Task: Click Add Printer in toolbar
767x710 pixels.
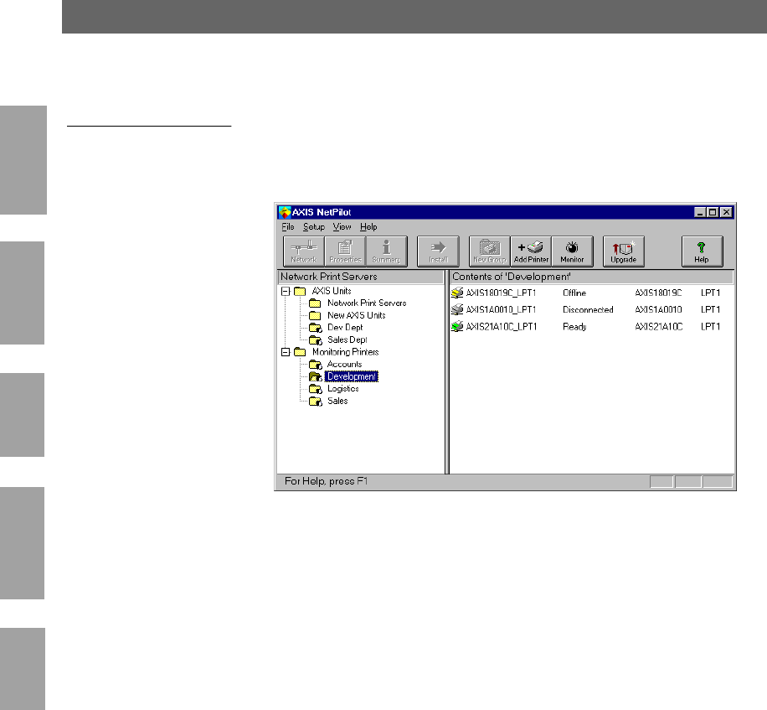Action: pos(531,250)
